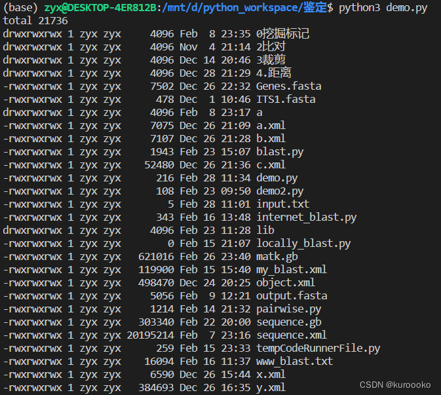441x395 pixels.
Task: Click the file size 1943
Action: click(x=162, y=152)
